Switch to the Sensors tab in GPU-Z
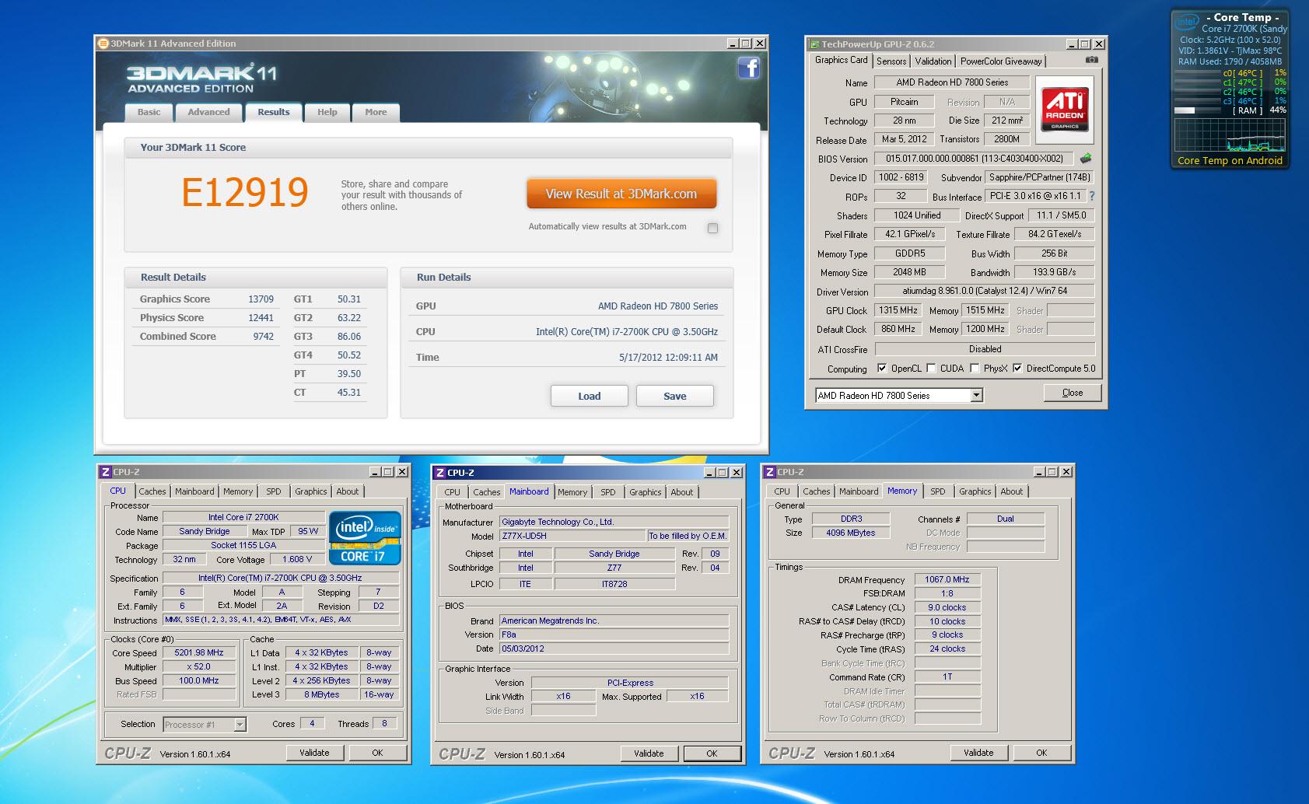 pos(891,61)
